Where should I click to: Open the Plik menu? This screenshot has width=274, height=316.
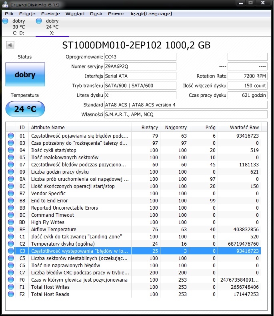tap(9, 14)
